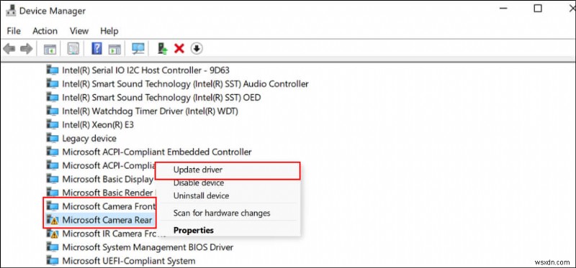Image resolution: width=576 pixels, height=268 pixels.
Task: Open the Action menu
Action: click(45, 31)
